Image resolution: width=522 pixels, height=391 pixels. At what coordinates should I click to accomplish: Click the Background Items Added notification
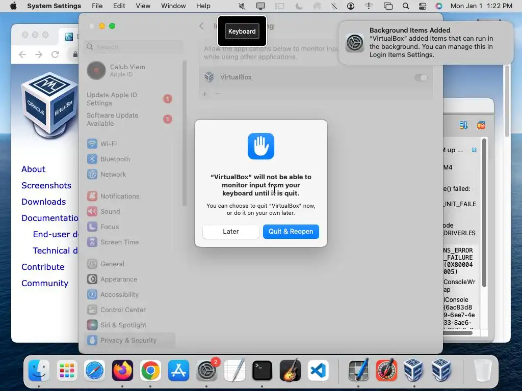pos(426,43)
